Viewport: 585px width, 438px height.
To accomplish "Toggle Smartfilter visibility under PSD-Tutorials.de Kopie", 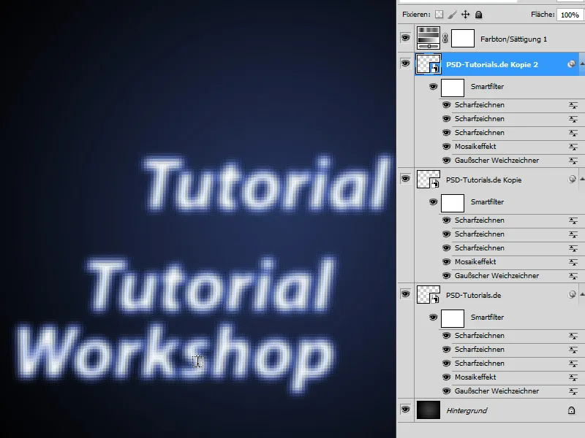I will tap(433, 202).
